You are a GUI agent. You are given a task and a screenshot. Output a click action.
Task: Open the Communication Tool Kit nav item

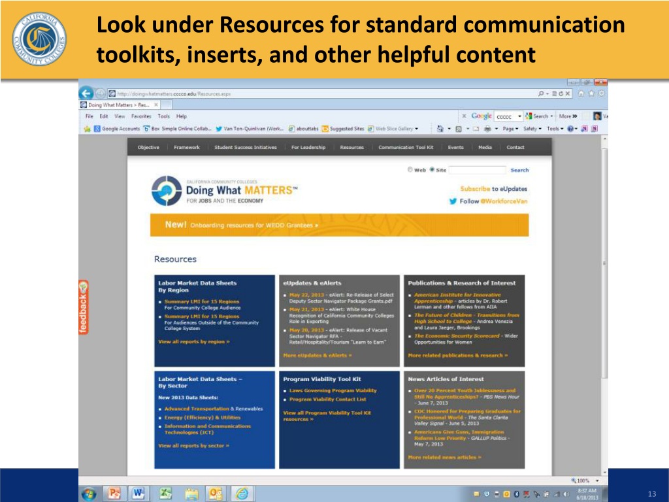click(406, 147)
